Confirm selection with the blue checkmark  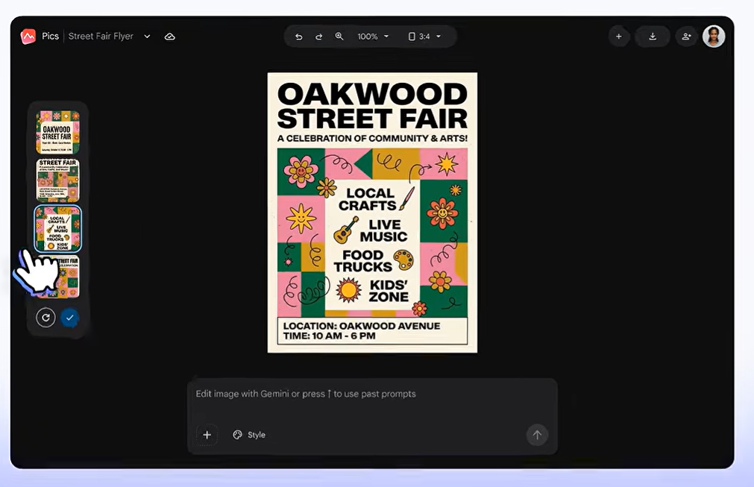(x=69, y=318)
